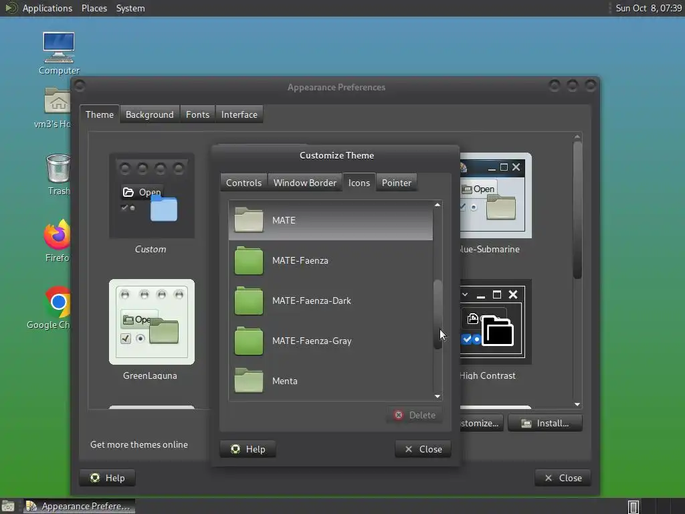The width and height of the screenshot is (685, 514).
Task: Close the Customize Theme dialog
Action: tap(423, 449)
